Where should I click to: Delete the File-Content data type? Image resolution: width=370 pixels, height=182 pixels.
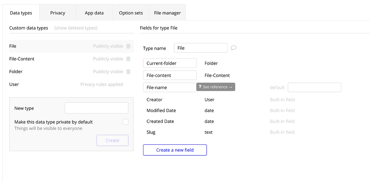128,59
